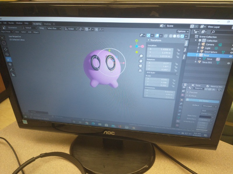Image resolution: width=233 pixels, height=174 pixels.
Task: Toggle lock on Location X
Action: coord(178,50)
